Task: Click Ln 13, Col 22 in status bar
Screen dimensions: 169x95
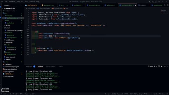Action: pyautogui.click(x=112, y=94)
